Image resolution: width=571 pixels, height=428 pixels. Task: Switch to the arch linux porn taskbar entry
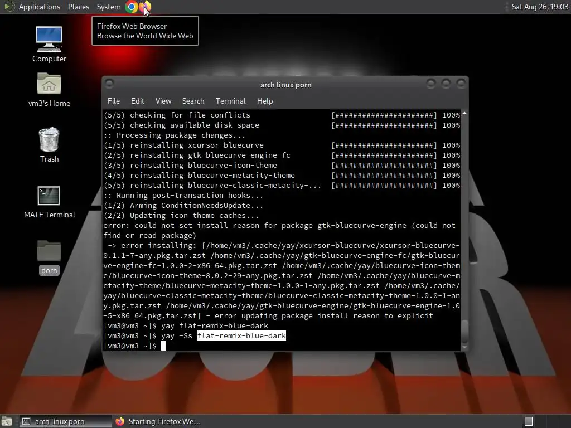click(66, 421)
